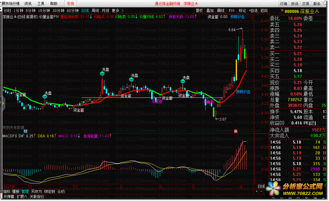Click 返回 back button
The width and height of the screenshot is (329, 201).
tap(264, 10)
